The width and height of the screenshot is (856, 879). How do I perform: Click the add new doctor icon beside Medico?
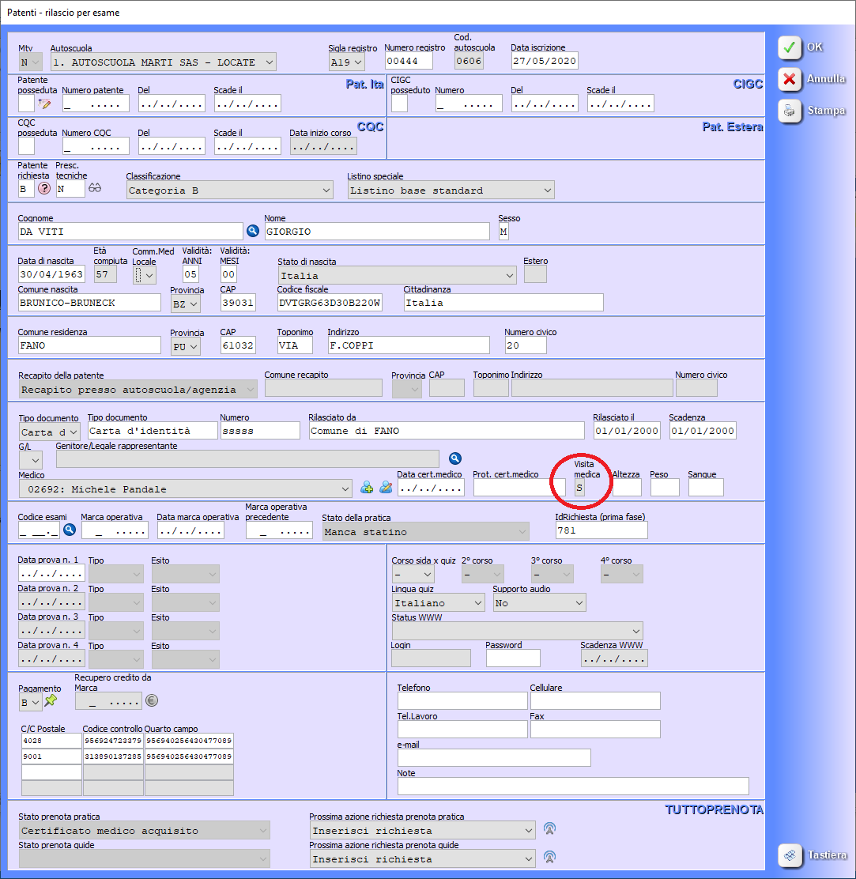(x=367, y=488)
